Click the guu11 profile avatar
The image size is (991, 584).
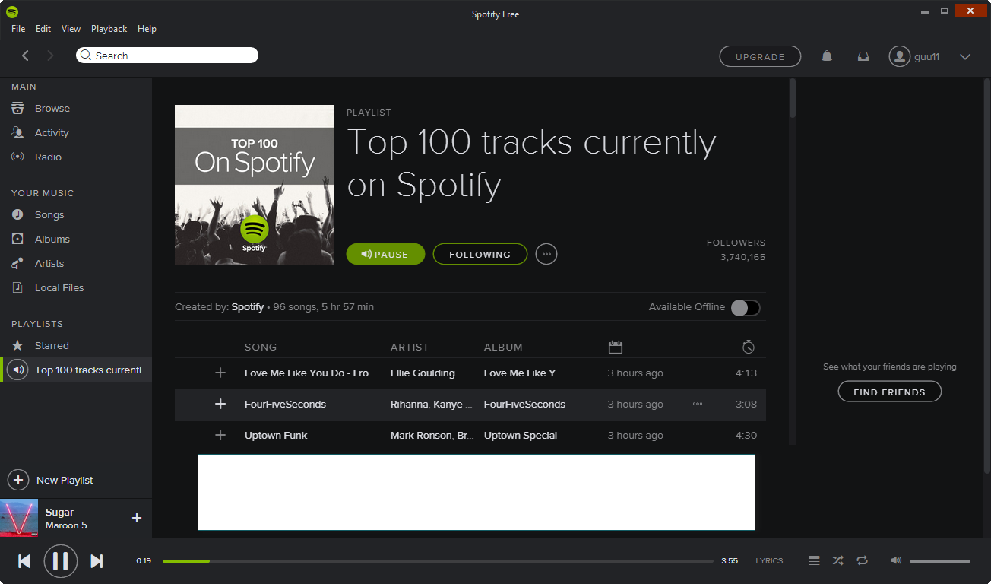[x=900, y=56]
